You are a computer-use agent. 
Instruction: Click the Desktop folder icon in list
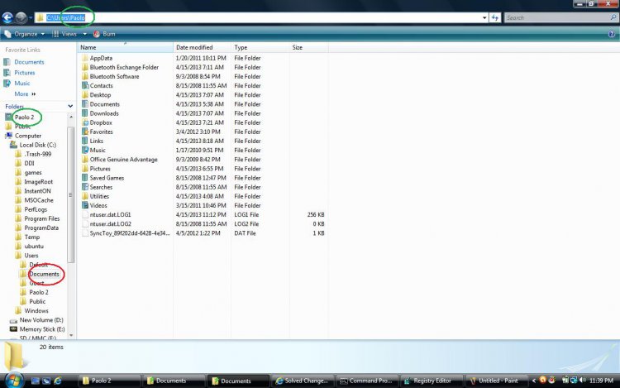84,95
